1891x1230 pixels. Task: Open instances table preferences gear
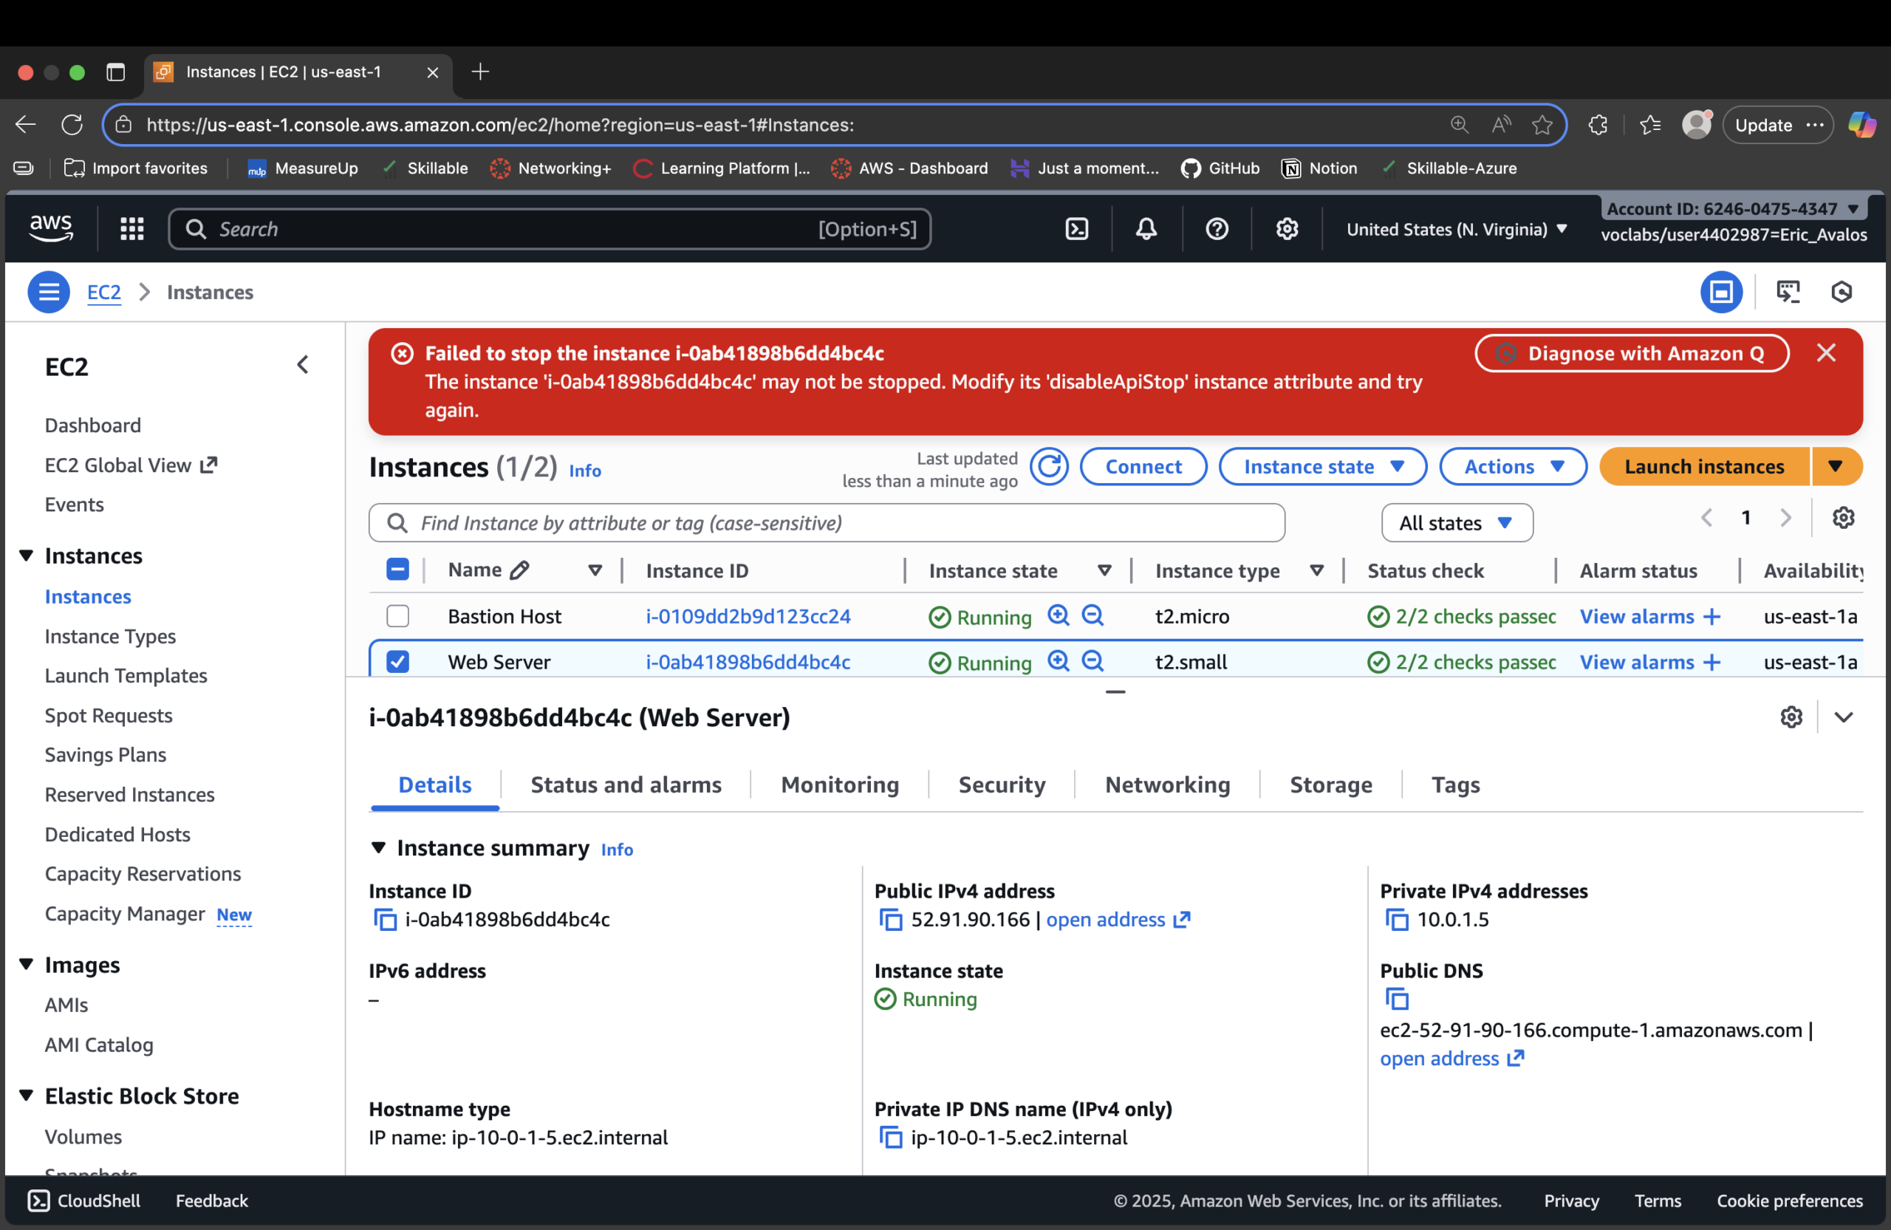(1844, 517)
